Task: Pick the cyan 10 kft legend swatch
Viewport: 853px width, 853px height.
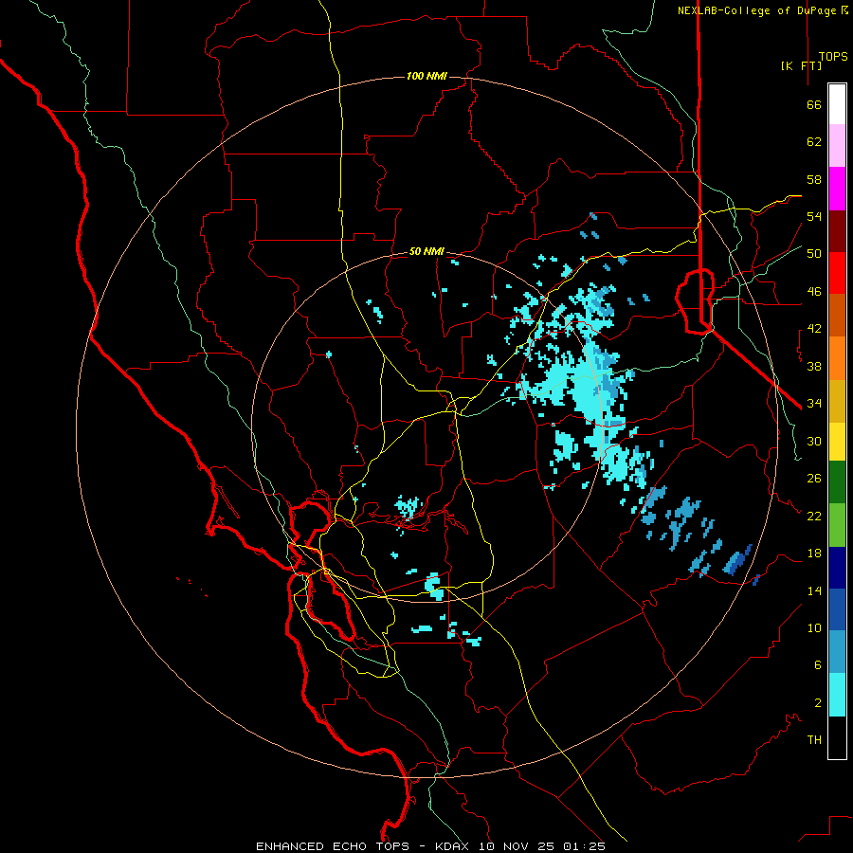Action: point(837,694)
